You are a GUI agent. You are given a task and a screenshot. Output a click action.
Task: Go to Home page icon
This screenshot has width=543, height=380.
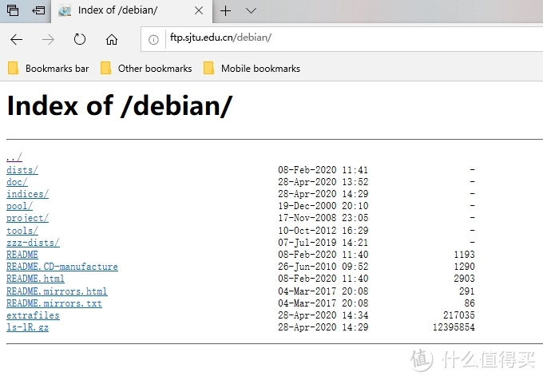[112, 39]
